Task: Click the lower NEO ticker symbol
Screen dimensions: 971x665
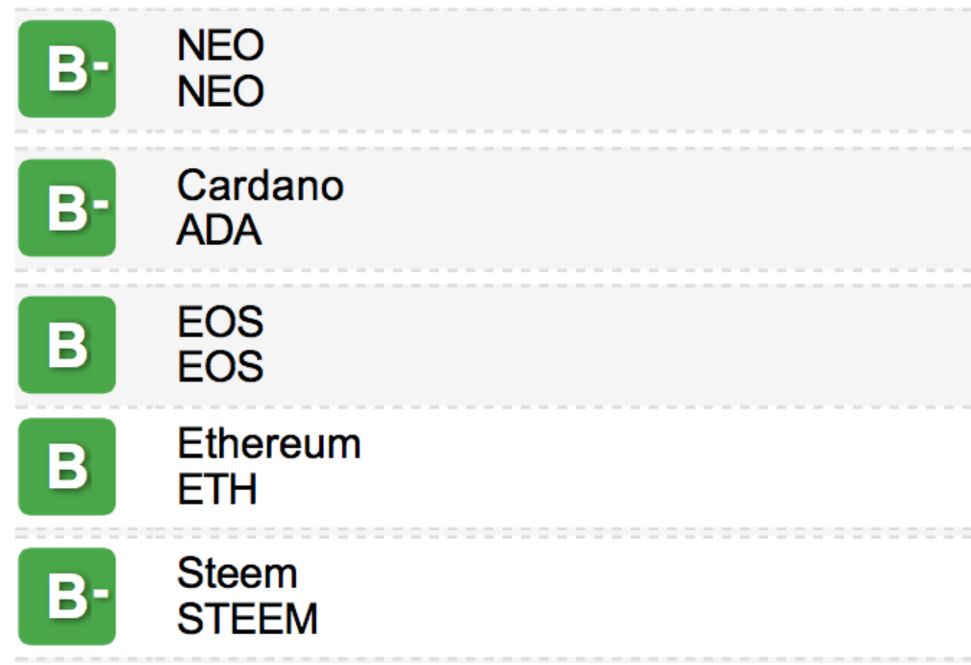Action: 220,92
